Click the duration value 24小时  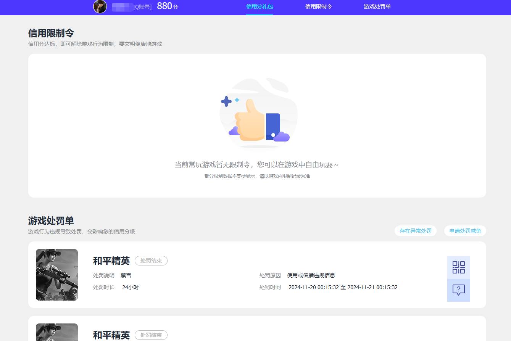[131, 287]
